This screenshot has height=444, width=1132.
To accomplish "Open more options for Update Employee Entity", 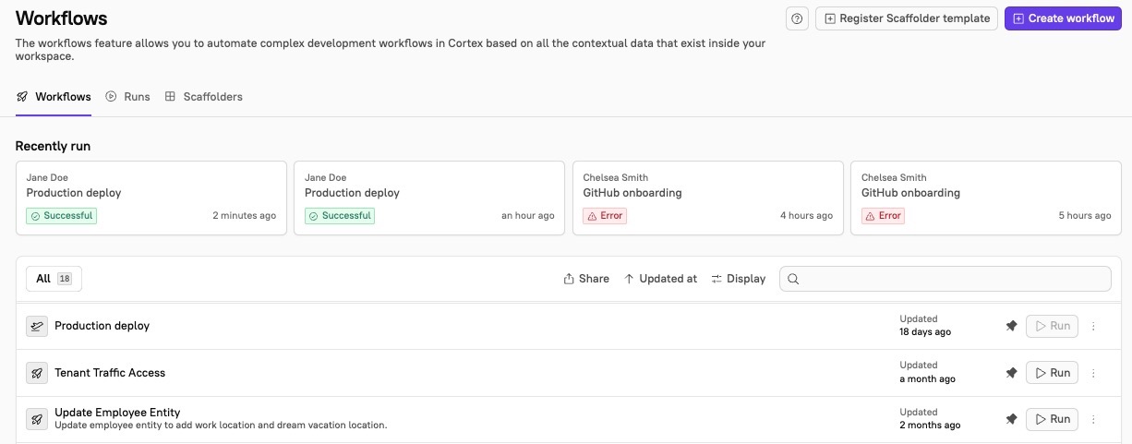I will tap(1094, 419).
